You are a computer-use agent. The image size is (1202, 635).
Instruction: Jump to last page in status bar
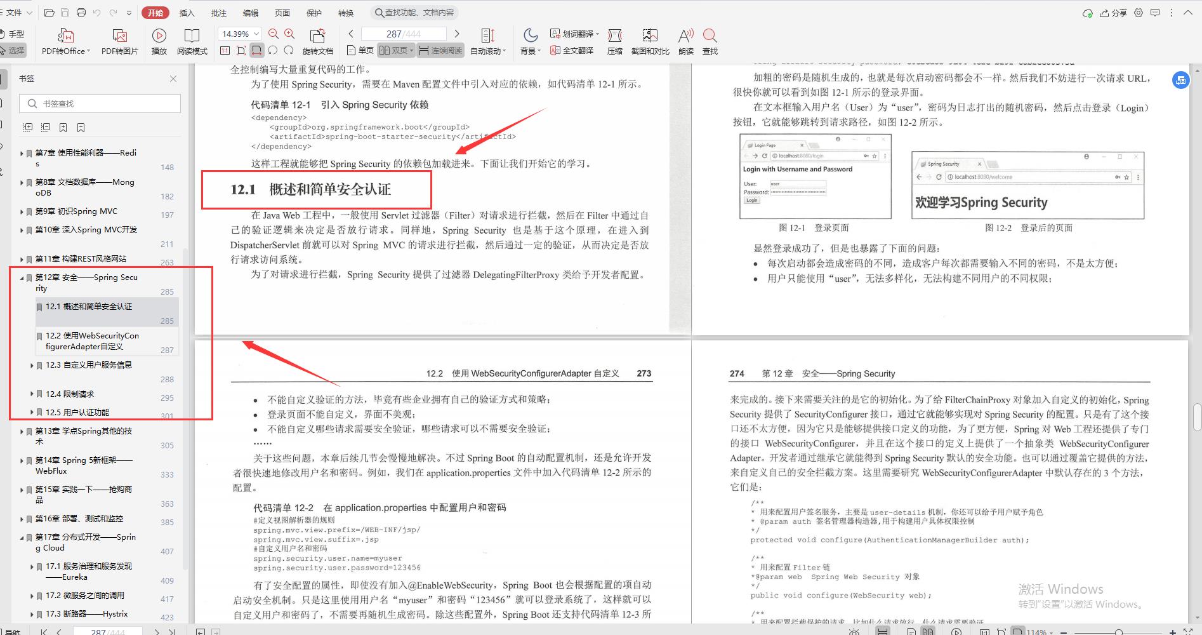(x=171, y=632)
